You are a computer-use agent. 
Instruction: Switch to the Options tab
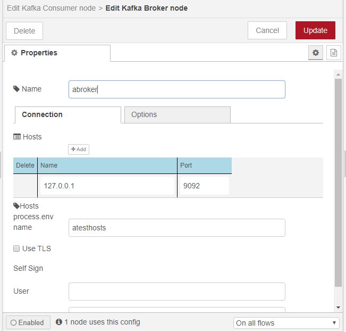point(178,114)
